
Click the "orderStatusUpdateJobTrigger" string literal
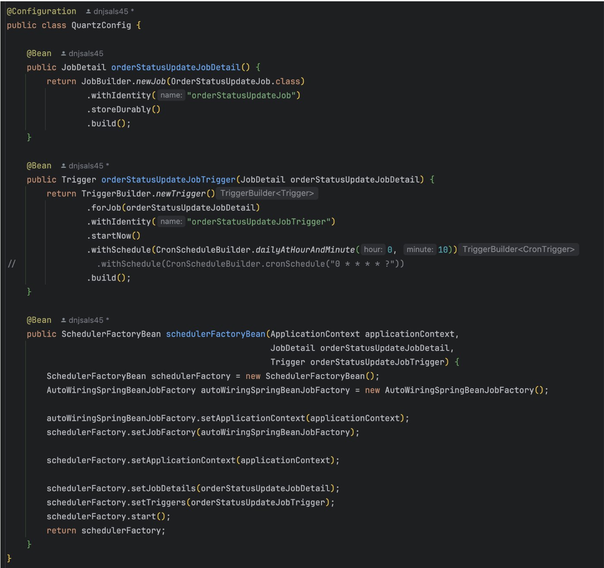point(259,222)
